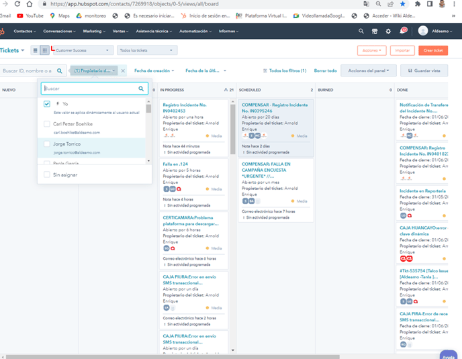Open the Conversaciones menu
This screenshot has height=359, width=462.
click(x=59, y=32)
